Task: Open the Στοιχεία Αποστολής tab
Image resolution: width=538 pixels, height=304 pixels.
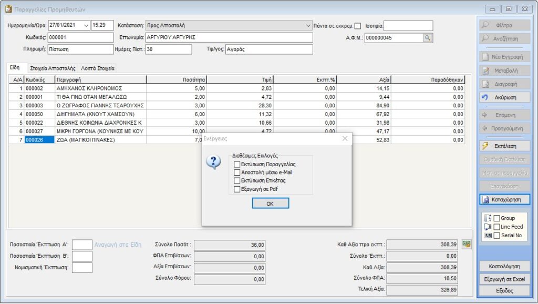Action: point(53,68)
